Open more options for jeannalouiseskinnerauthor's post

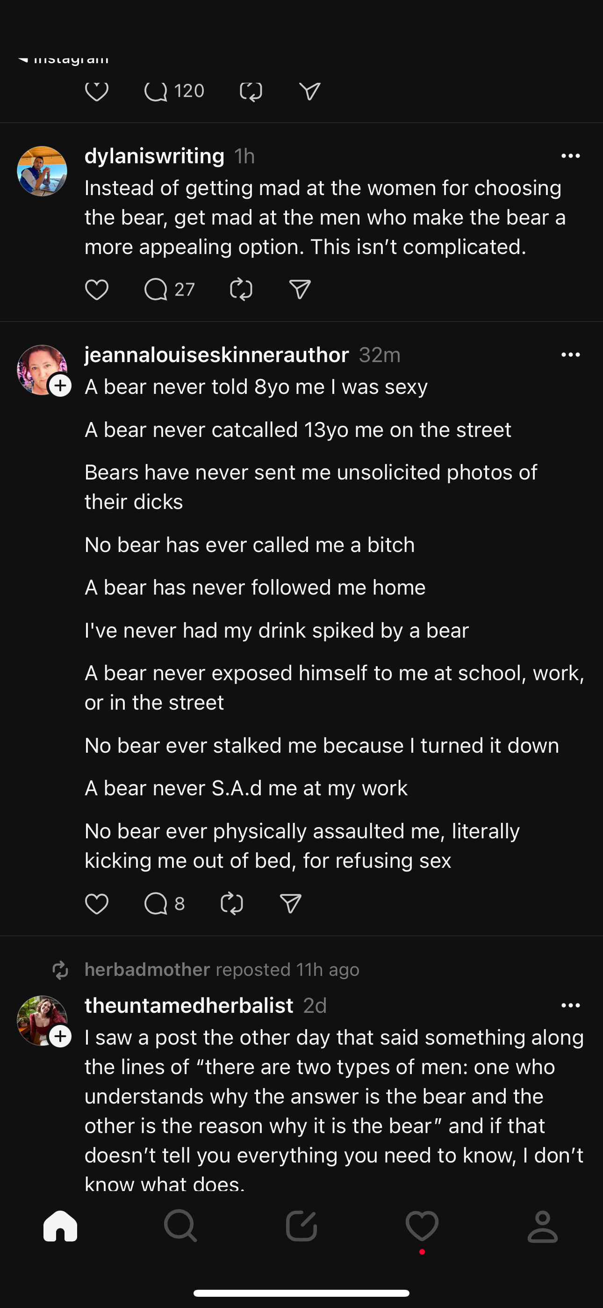[571, 355]
